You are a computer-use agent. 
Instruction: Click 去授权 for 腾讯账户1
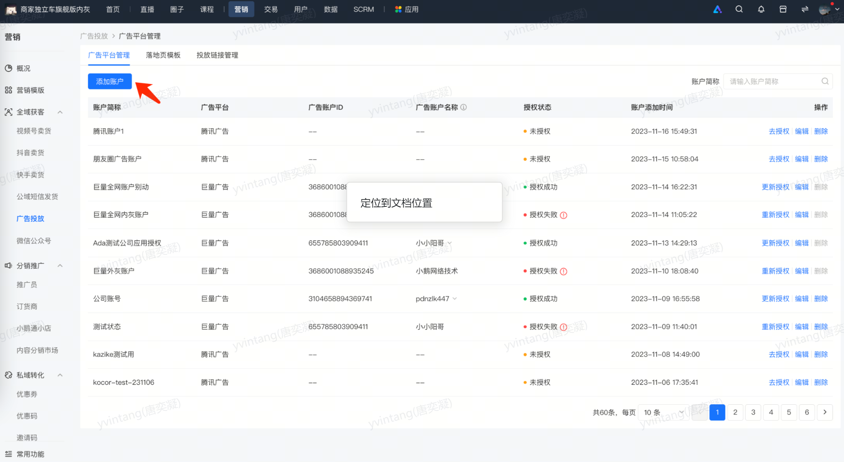779,131
